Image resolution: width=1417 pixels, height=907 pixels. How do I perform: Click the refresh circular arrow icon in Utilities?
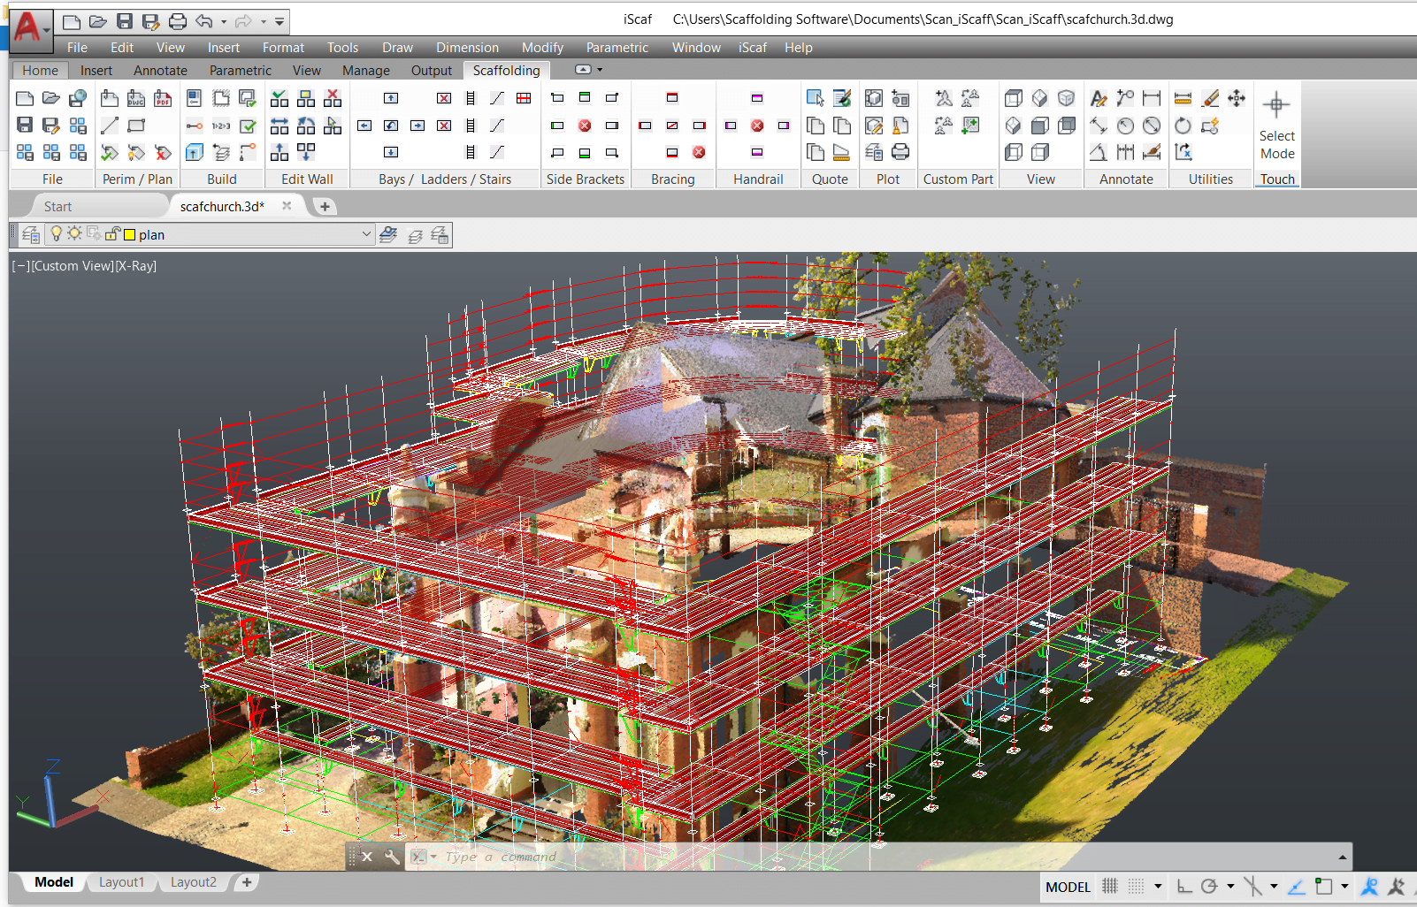(x=1183, y=126)
